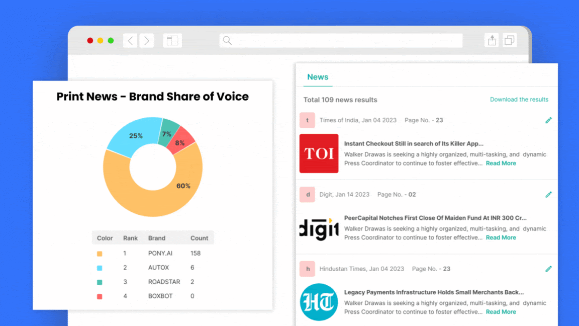Screen dimensions: 579x326
Task: Toggle the sidebar layout icon
Action: pyautogui.click(x=172, y=41)
